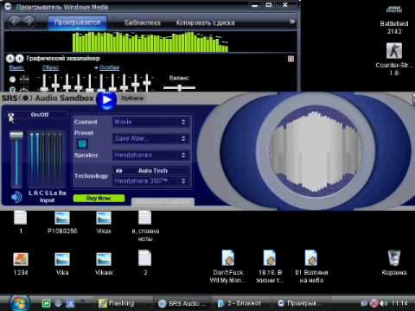Click the tray volume speaker icon
The image size is (415, 311).
(x=384, y=303)
